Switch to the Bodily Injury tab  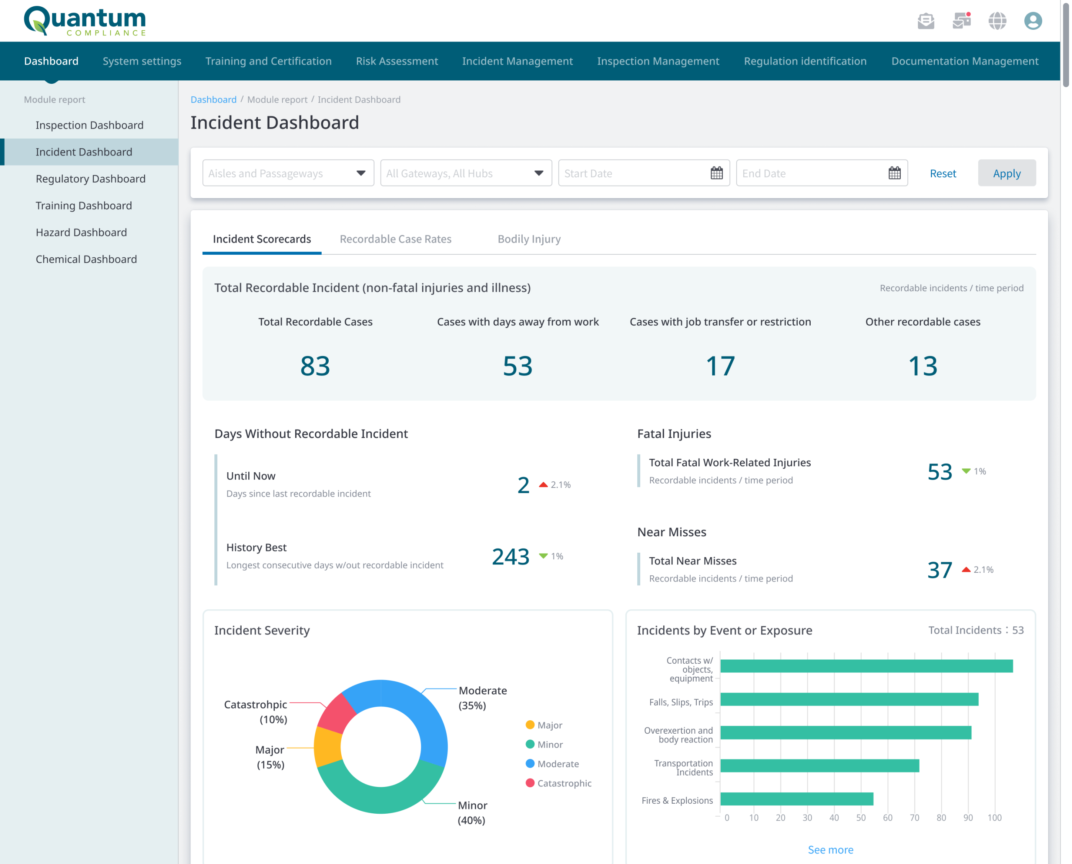point(529,239)
